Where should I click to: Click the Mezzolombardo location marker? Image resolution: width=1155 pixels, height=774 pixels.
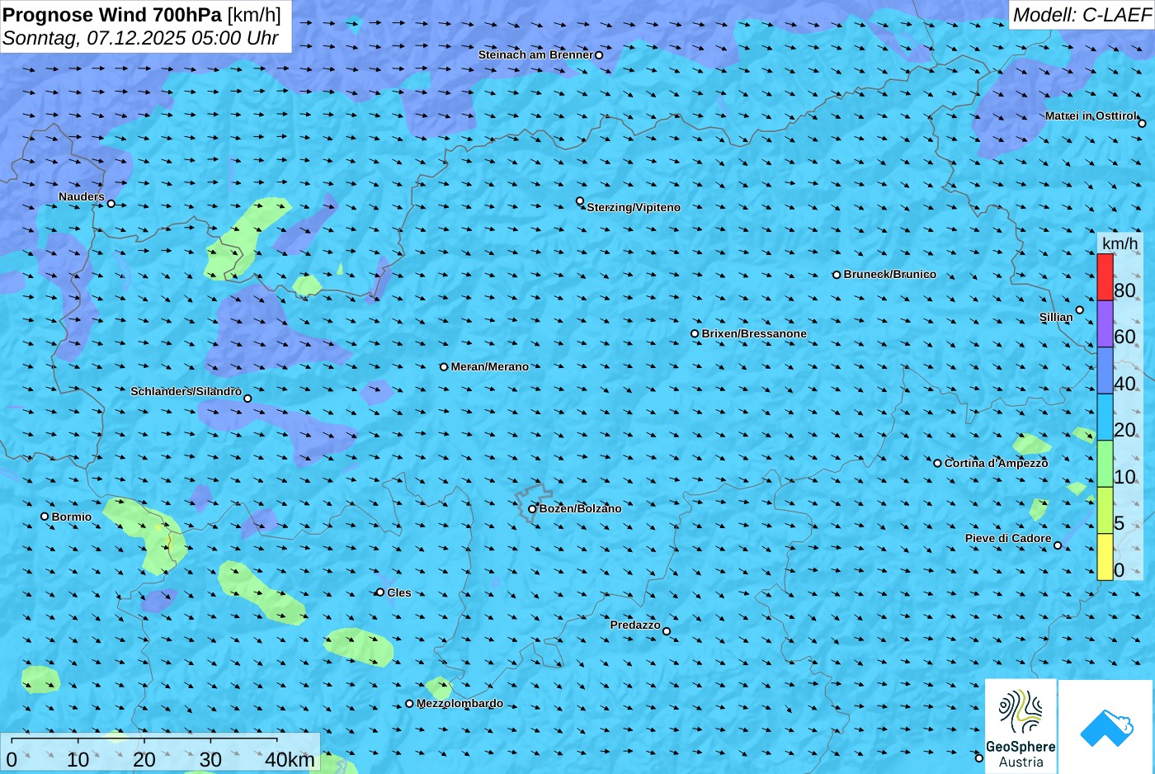coord(409,704)
